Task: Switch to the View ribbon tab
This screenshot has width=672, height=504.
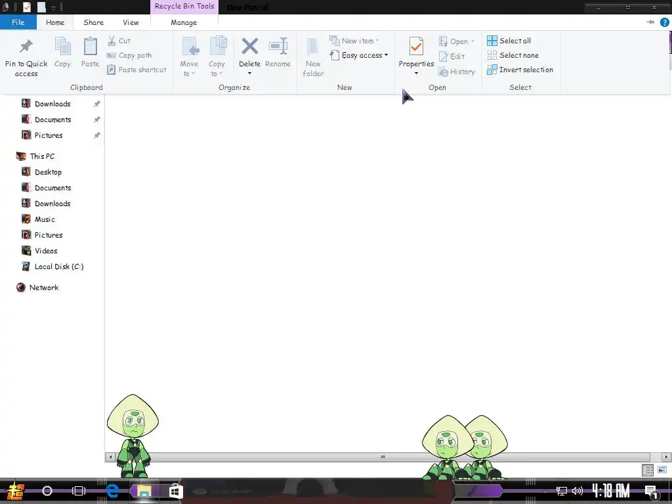Action: [131, 22]
